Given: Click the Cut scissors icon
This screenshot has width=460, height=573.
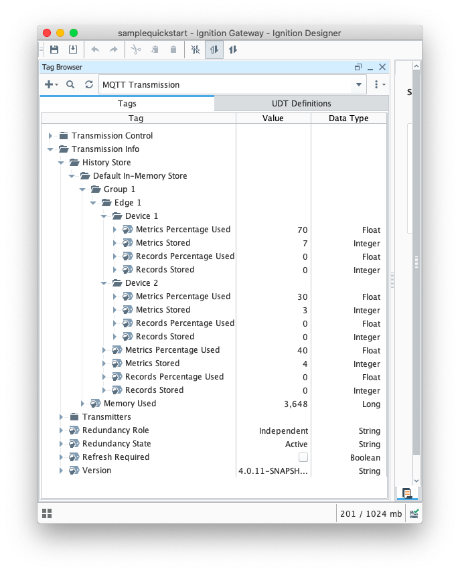Looking at the screenshot, I should coord(135,50).
